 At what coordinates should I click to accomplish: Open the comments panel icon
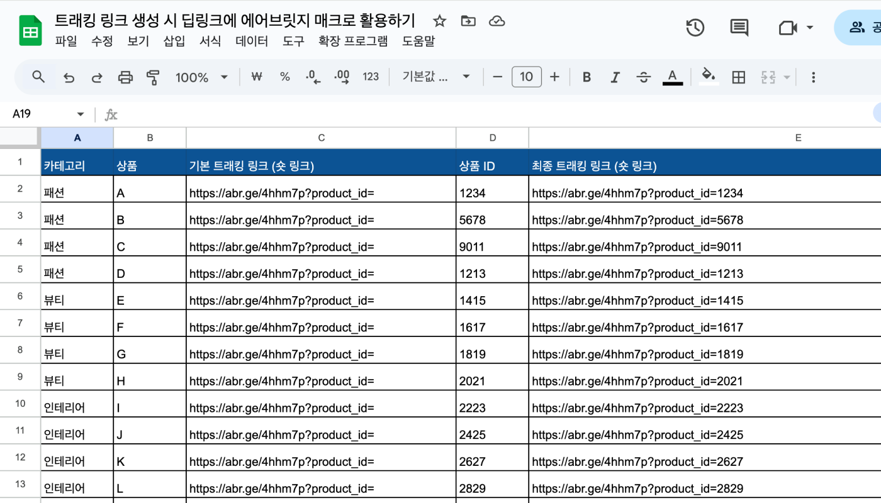point(739,28)
